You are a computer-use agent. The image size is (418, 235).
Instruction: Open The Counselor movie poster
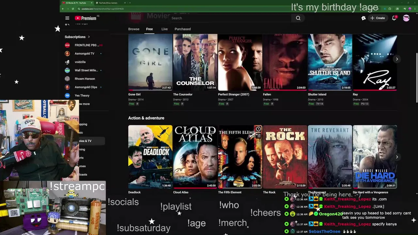point(195,62)
